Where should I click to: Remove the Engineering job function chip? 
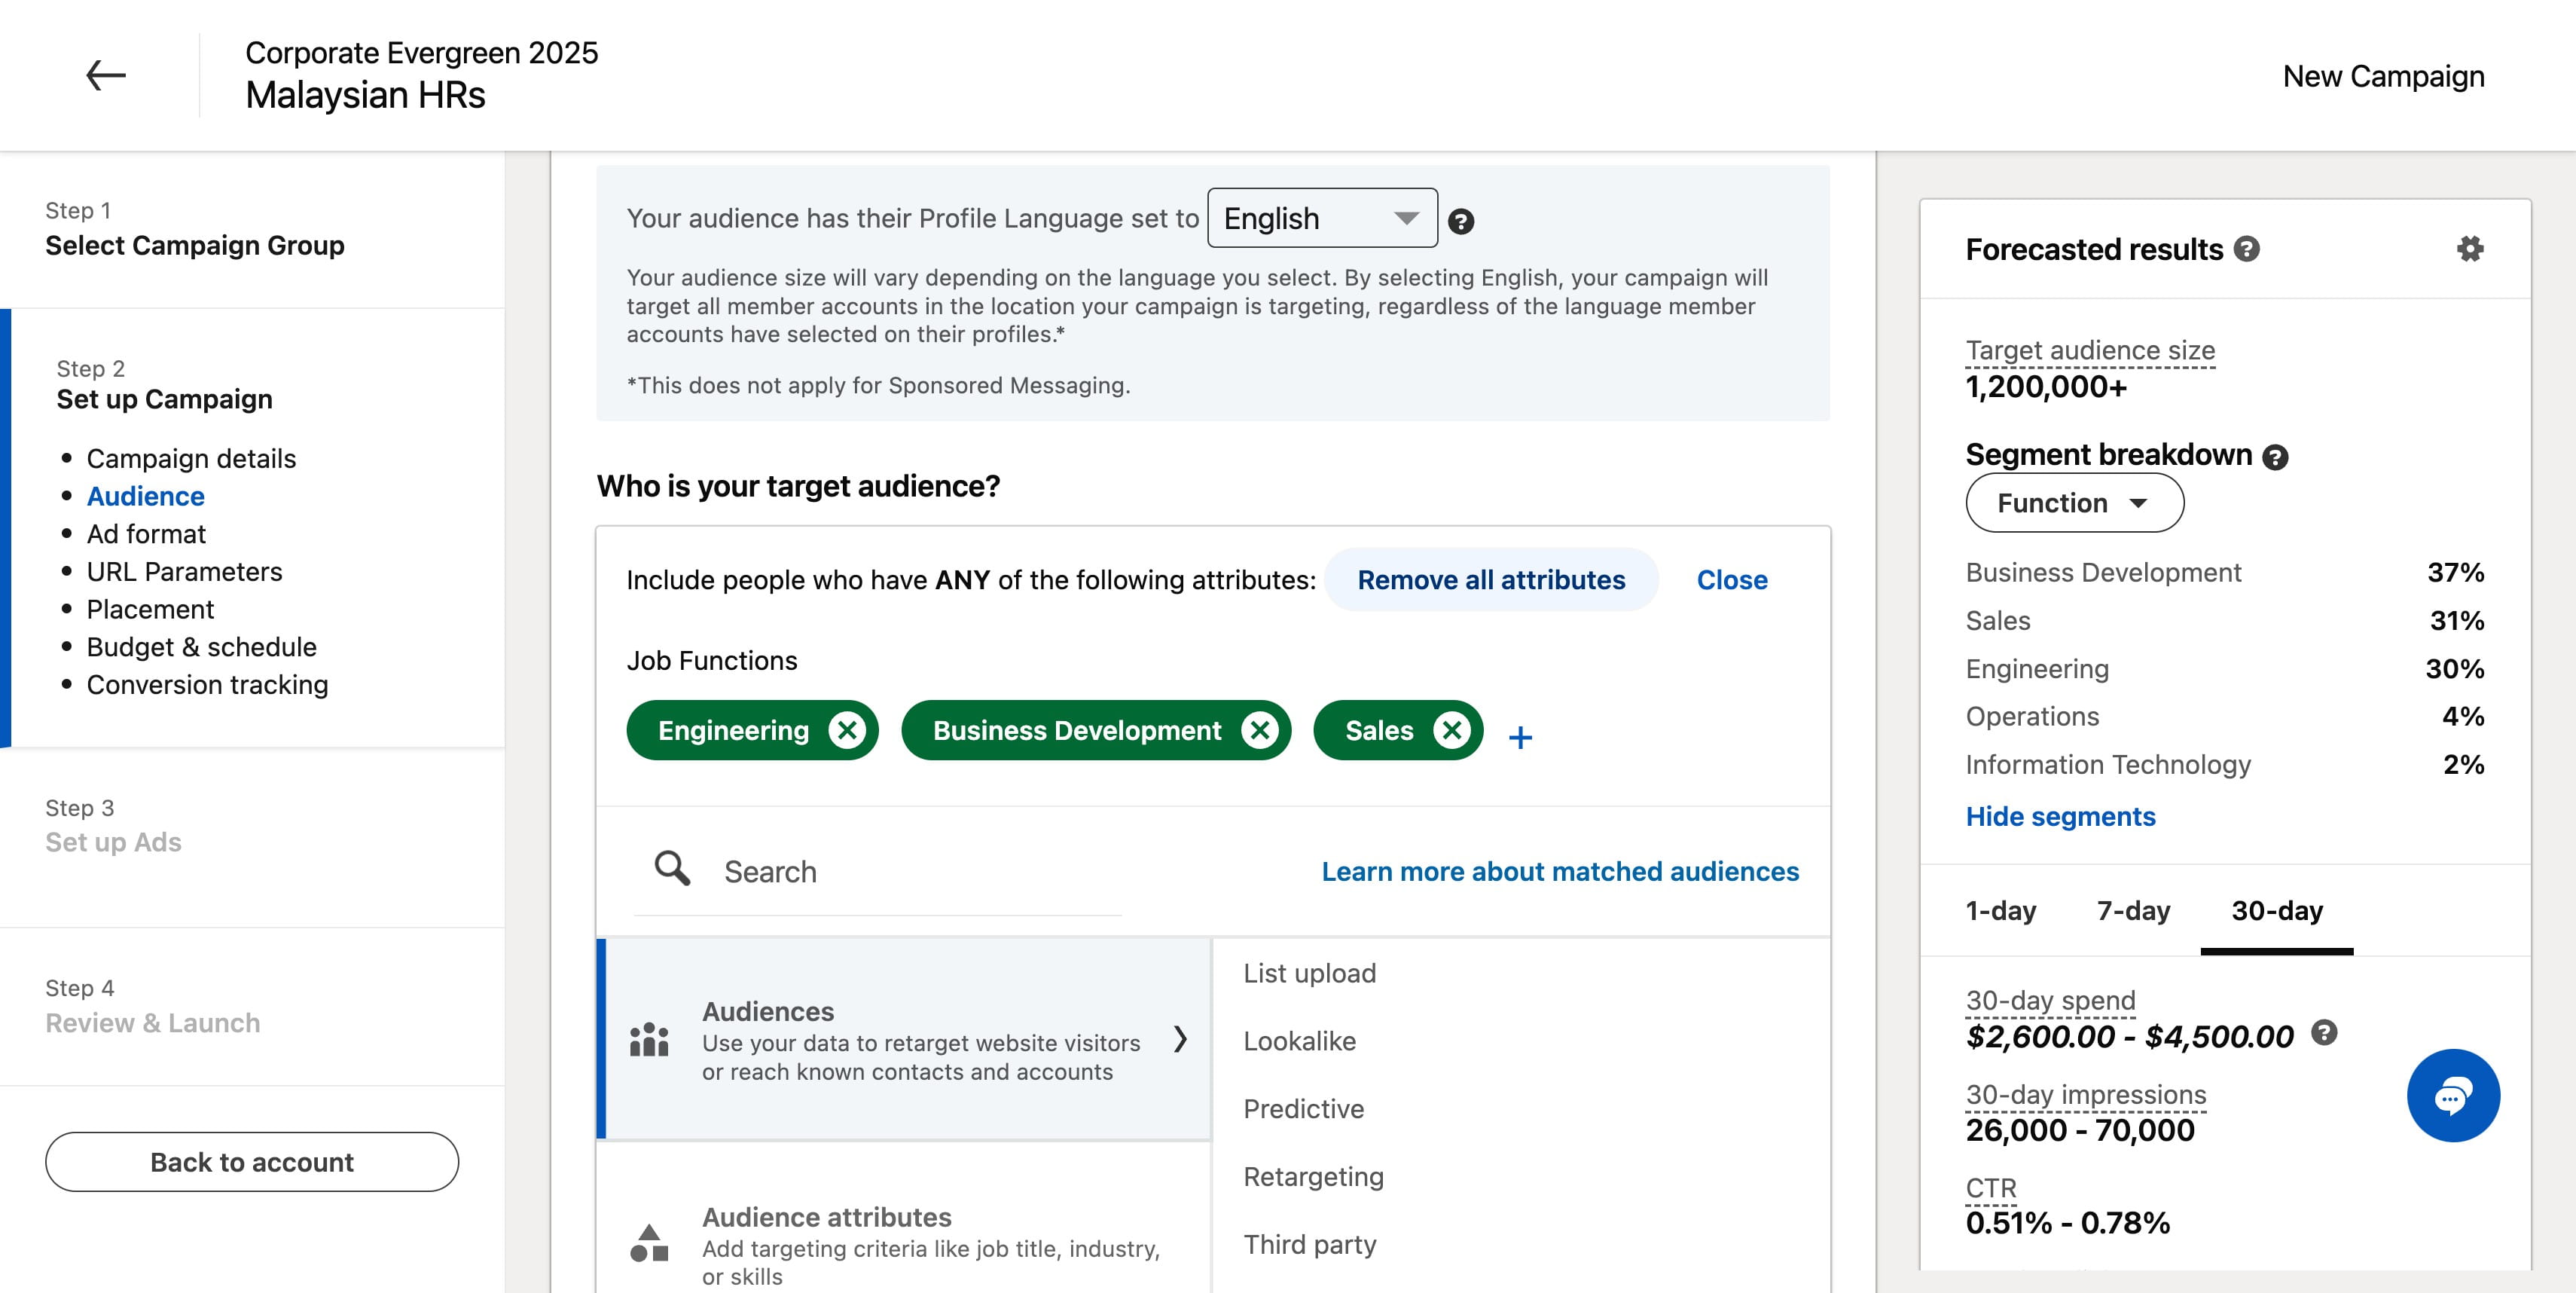point(847,730)
